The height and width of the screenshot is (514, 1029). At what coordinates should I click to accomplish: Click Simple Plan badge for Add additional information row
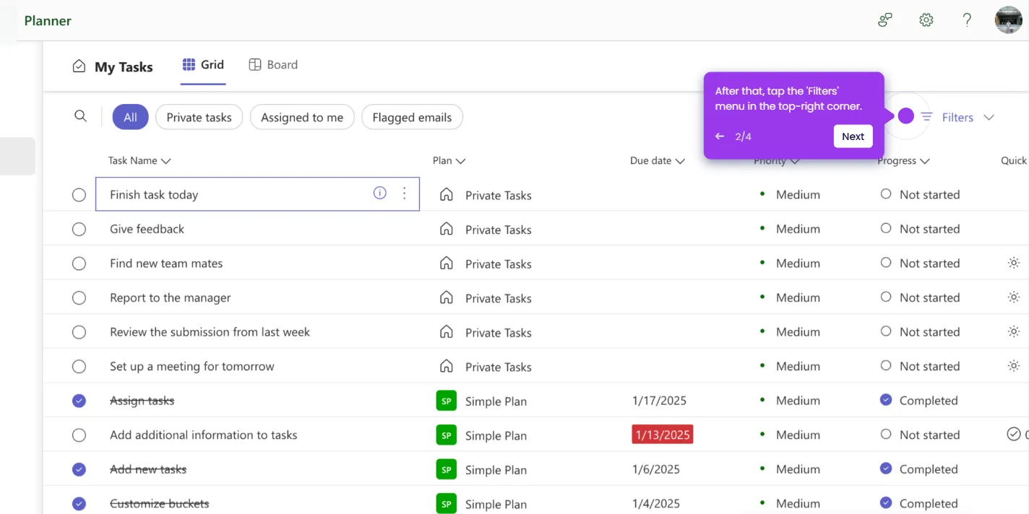(x=447, y=435)
